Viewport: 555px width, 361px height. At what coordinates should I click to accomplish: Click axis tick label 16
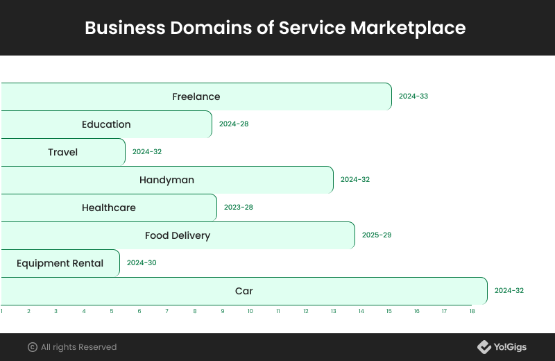point(417,311)
